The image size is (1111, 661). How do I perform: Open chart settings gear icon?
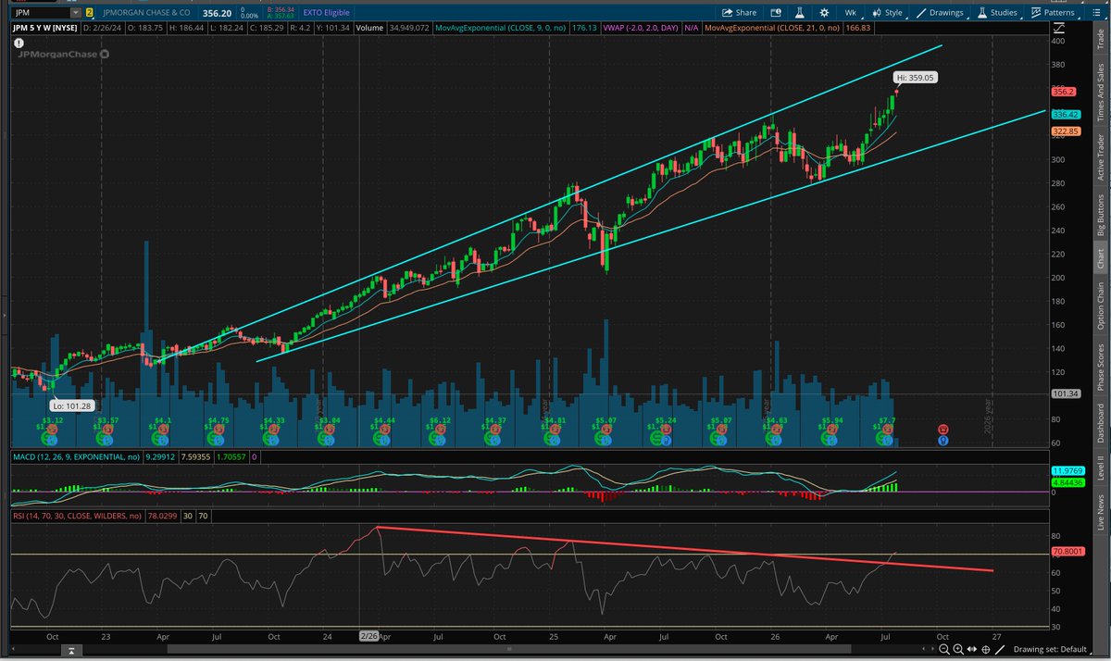click(x=824, y=13)
